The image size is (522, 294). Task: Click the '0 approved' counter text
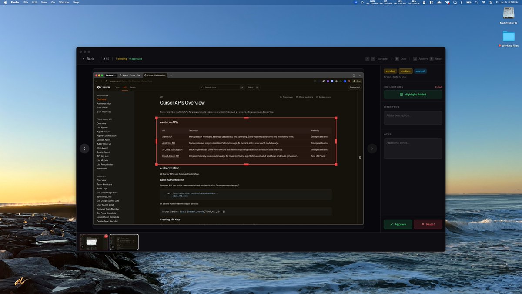[136, 59]
